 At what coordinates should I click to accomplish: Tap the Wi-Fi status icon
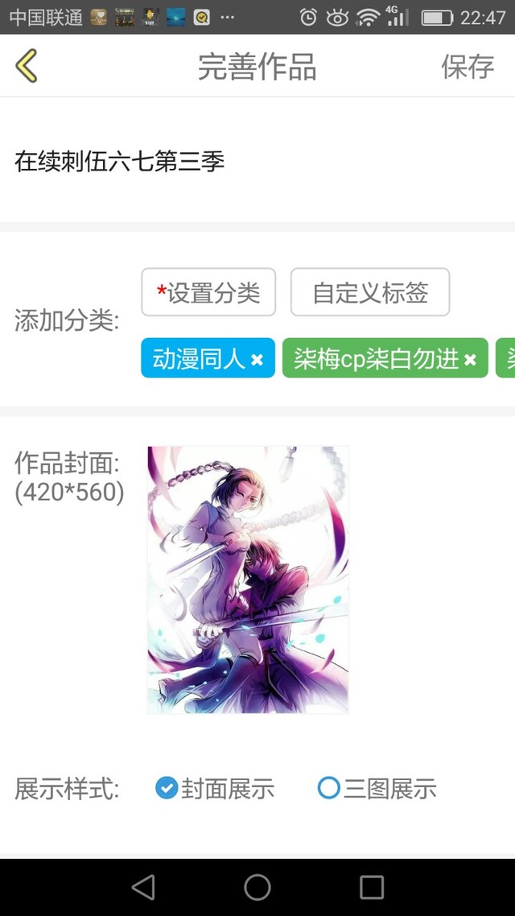tap(368, 18)
